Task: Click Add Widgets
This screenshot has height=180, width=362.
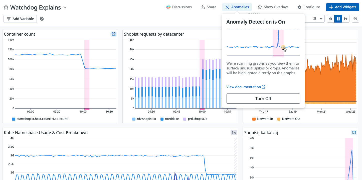Action: tap(342, 7)
